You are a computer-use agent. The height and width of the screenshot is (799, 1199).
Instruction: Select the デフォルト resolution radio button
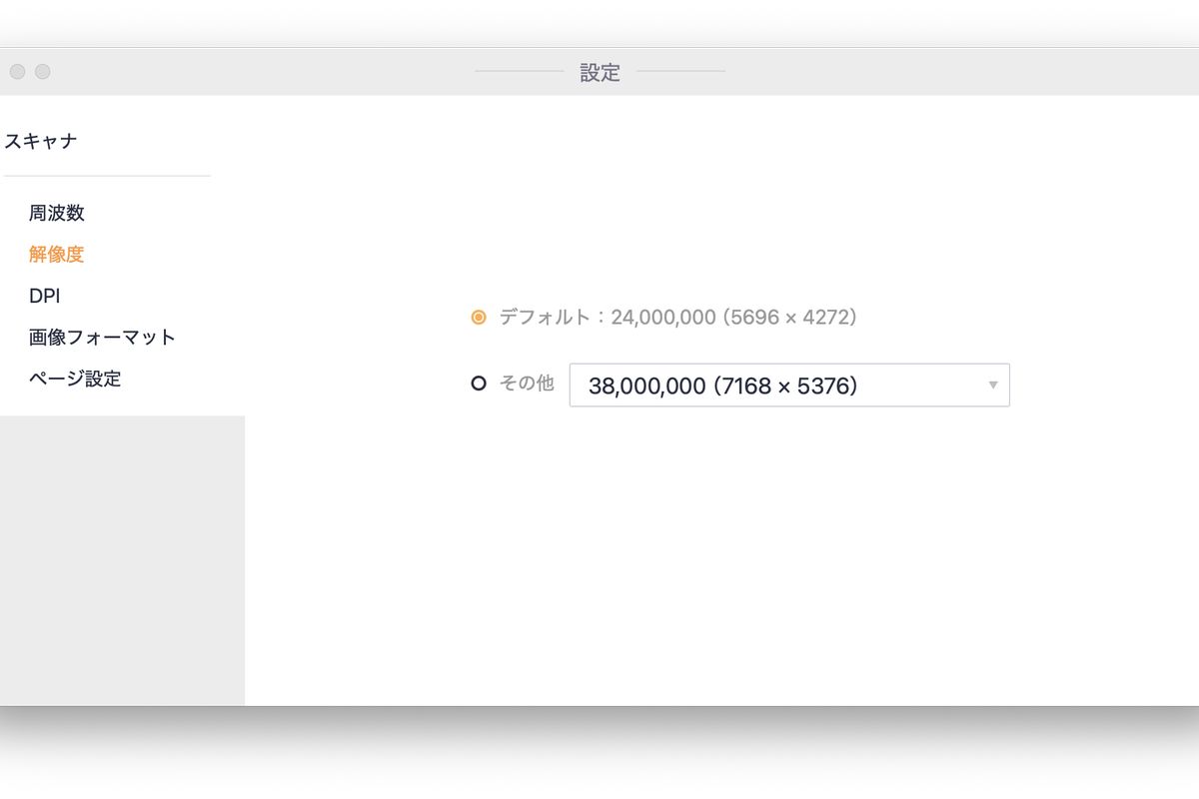(x=479, y=317)
